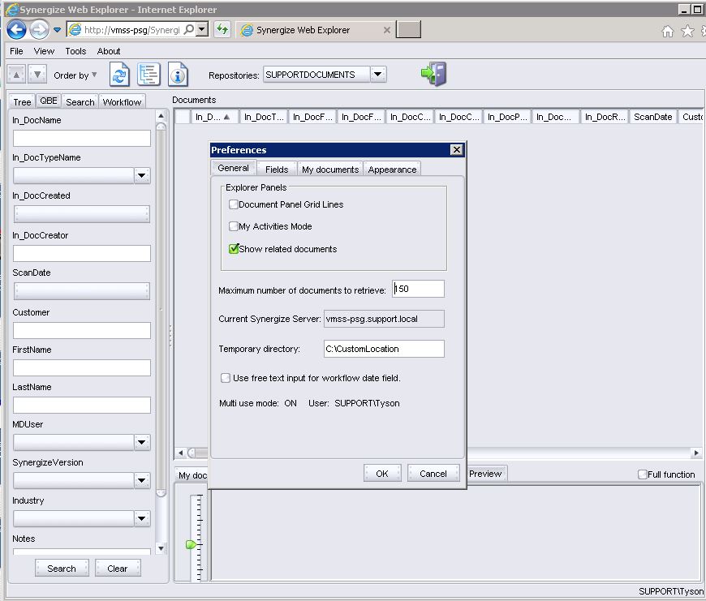Viewport: 706px width, 601px height.
Task: Click the address bar search magnifier icon
Action: (190, 30)
